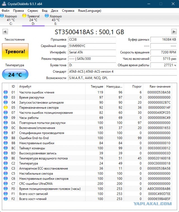
Task: Click the buffer size field 16384 KB
Action: pos(164,39)
